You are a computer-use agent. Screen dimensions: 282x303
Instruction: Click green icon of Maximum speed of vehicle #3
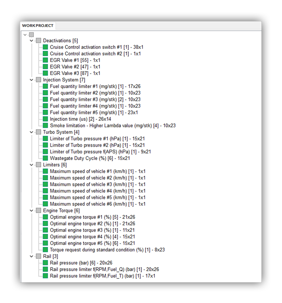click(45, 185)
